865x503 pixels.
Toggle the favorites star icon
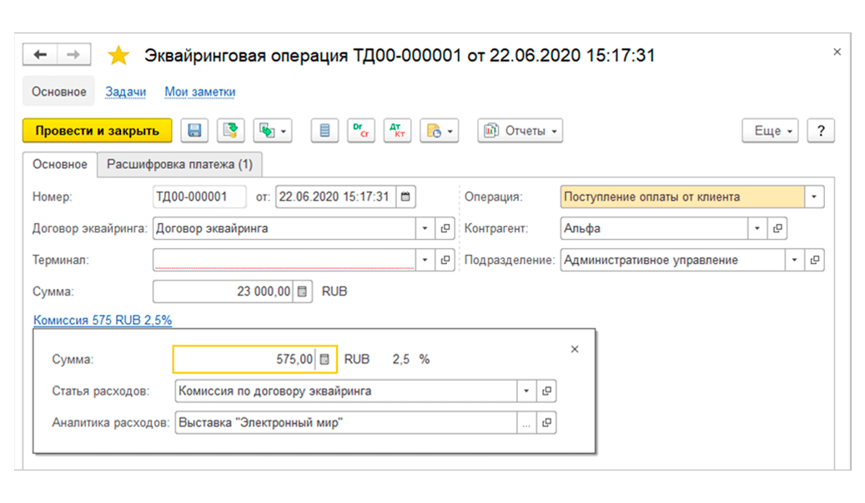coord(118,55)
